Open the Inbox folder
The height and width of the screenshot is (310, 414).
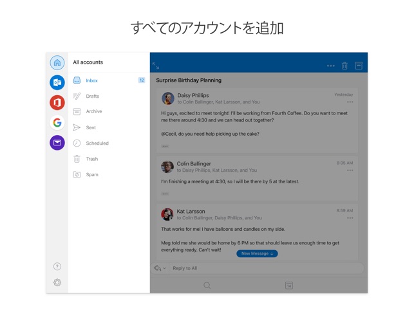click(x=109, y=80)
